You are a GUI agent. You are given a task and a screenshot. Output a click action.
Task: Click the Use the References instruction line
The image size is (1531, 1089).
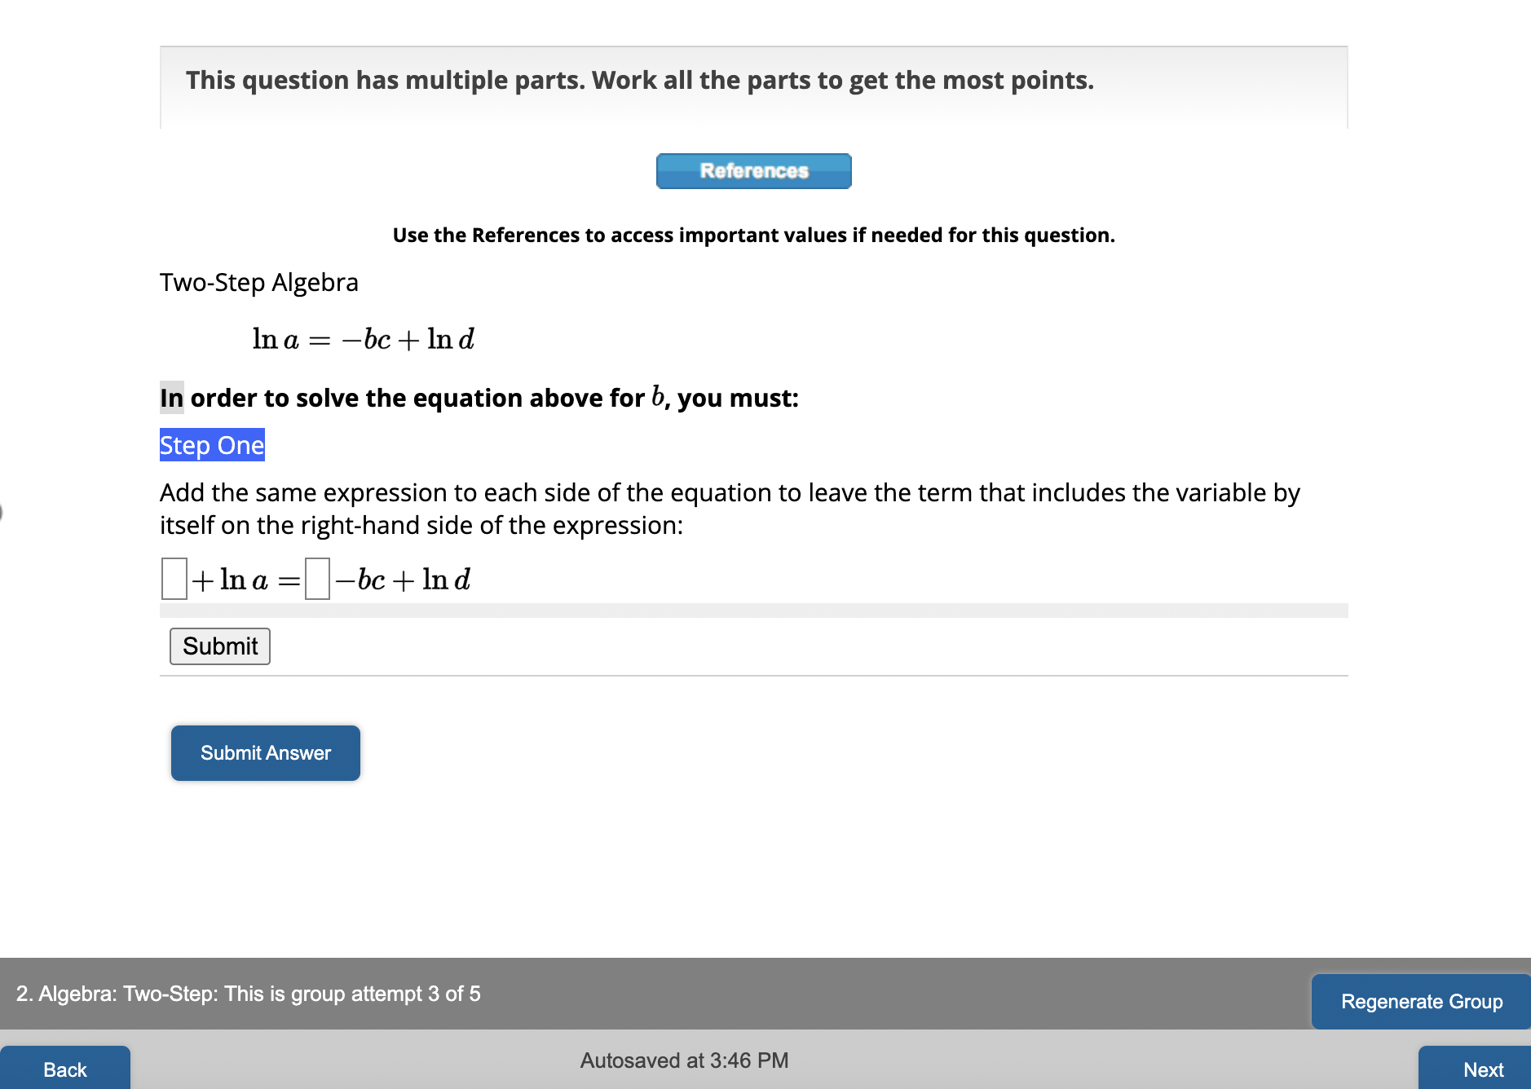(x=753, y=235)
